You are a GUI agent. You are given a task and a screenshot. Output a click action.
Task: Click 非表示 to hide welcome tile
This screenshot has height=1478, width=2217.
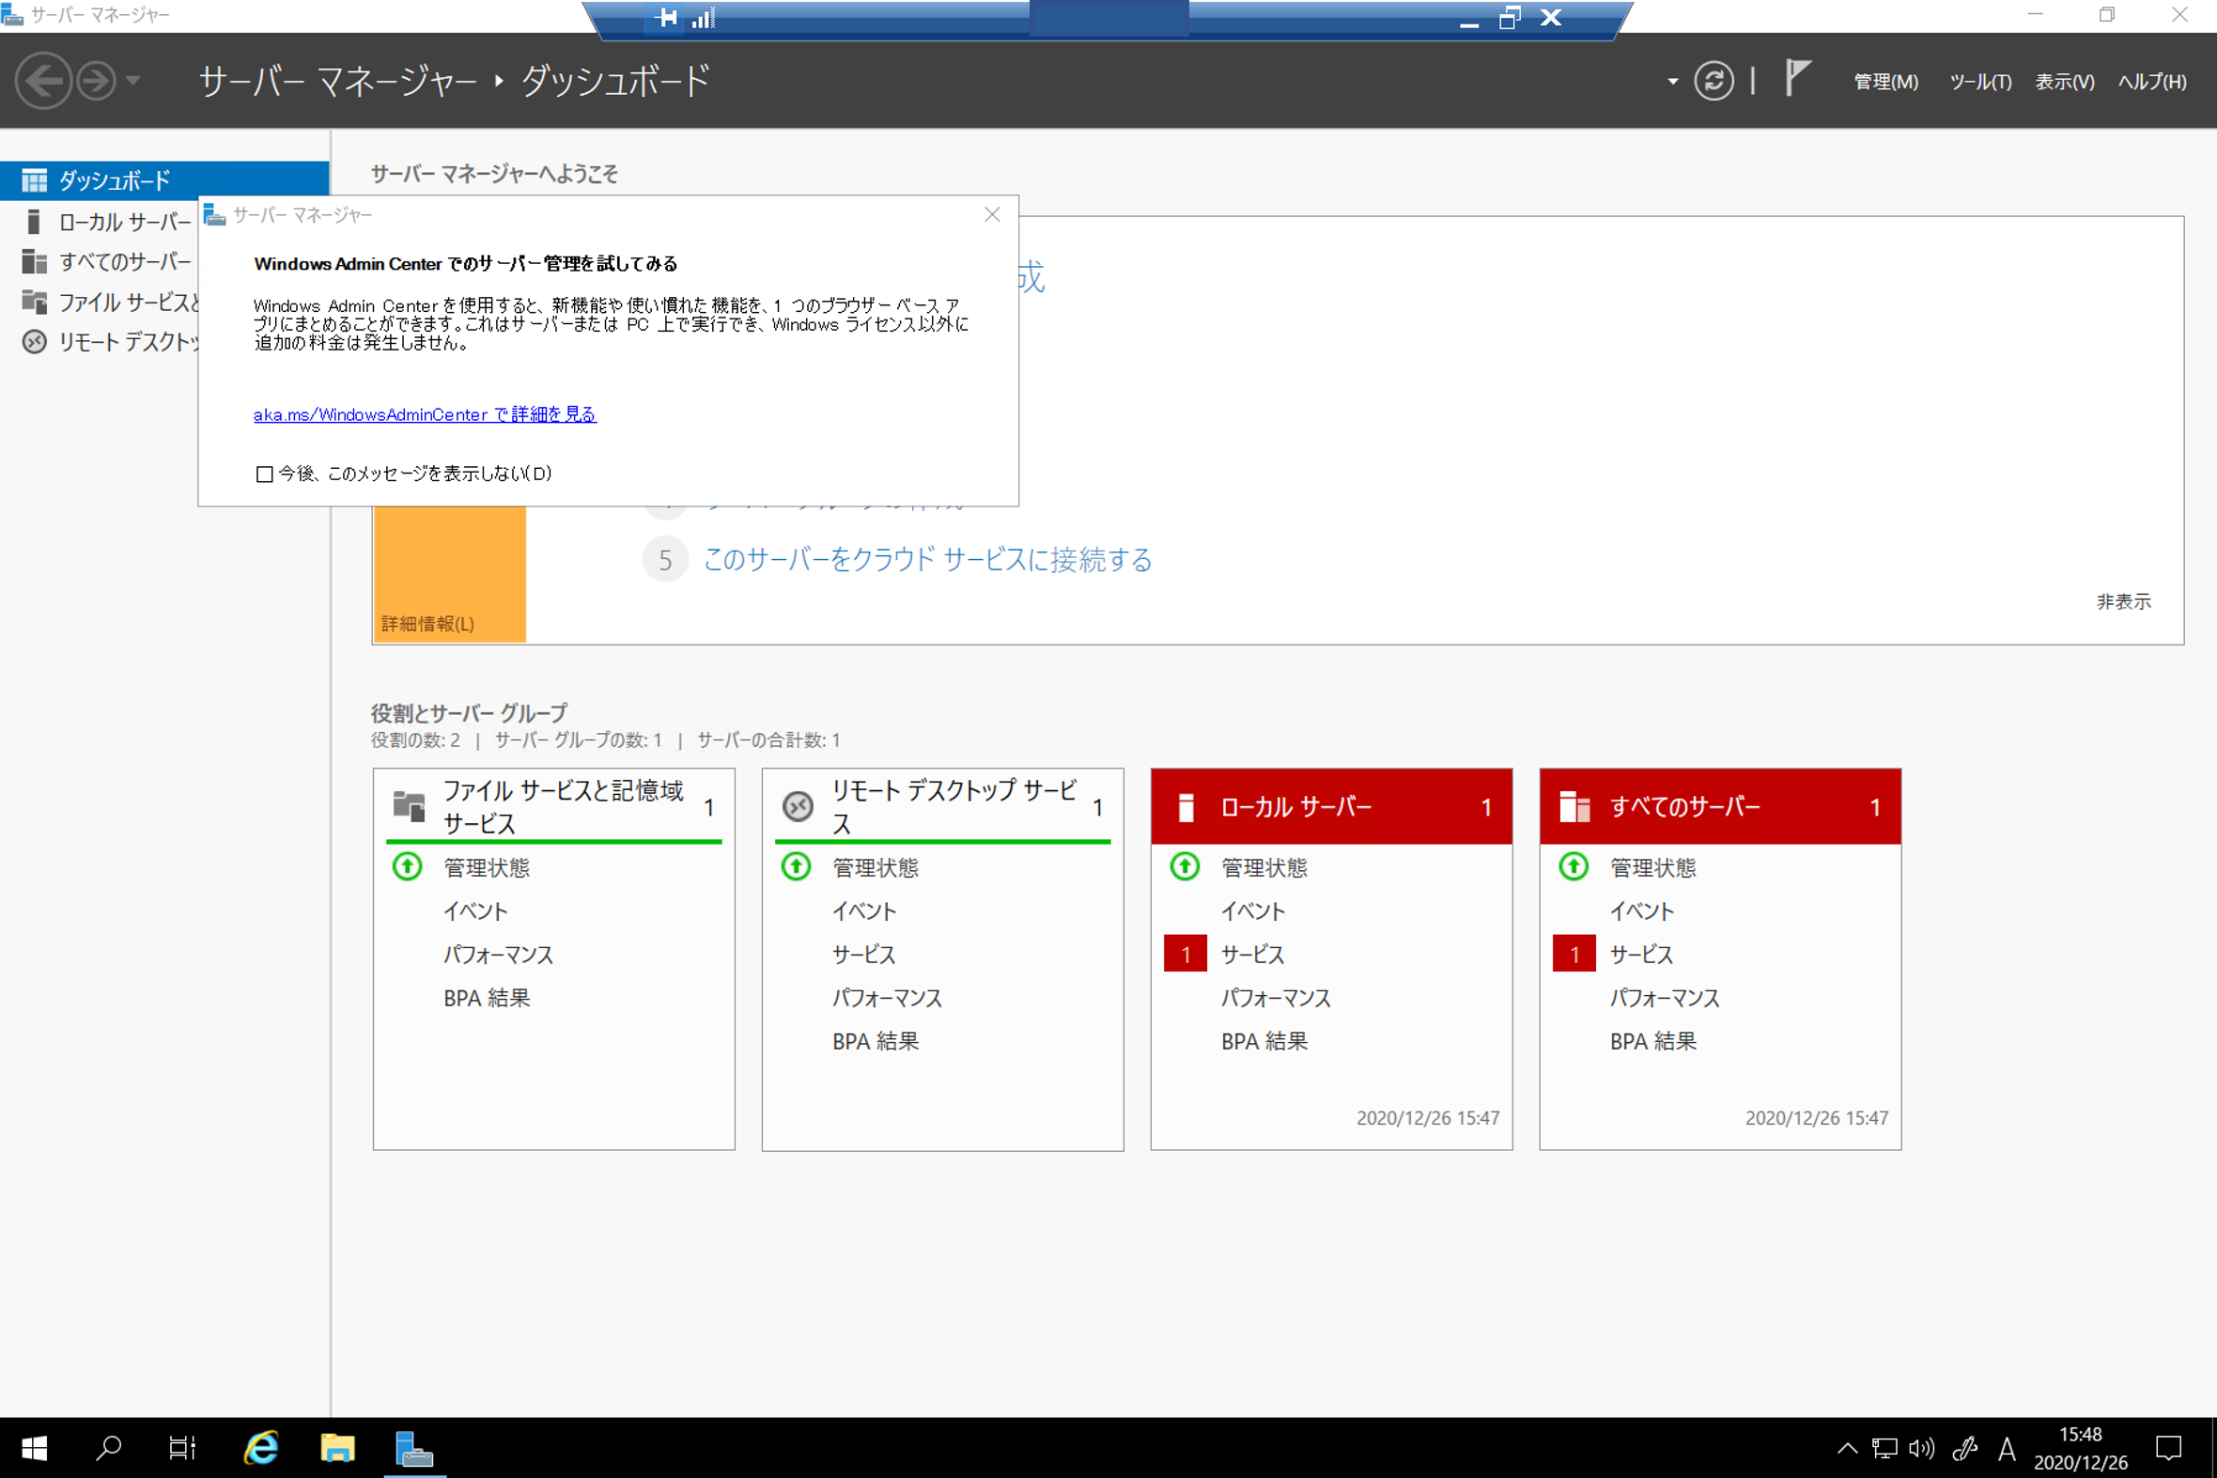tap(2124, 601)
